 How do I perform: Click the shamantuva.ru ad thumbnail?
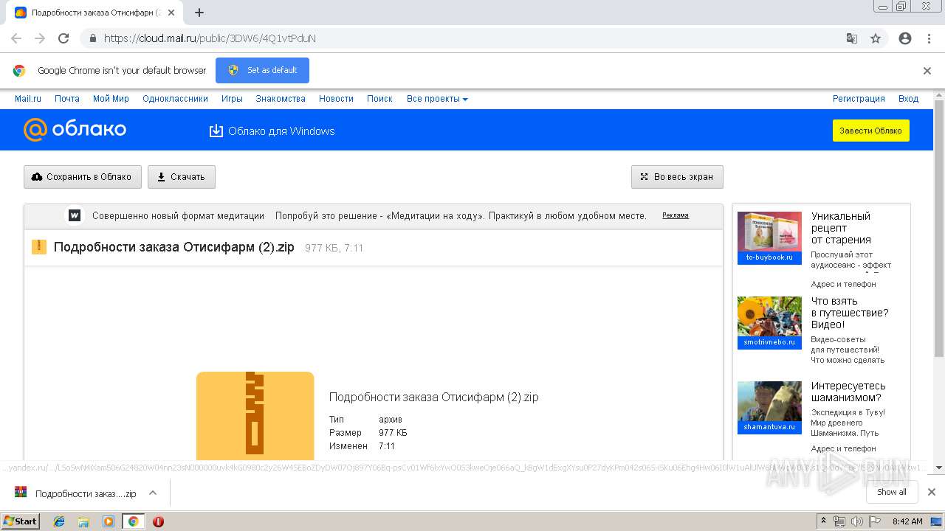coord(769,407)
